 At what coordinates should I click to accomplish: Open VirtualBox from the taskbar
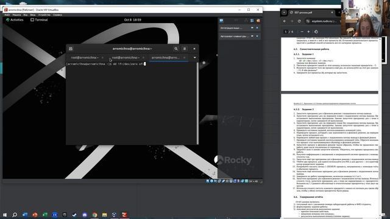point(115,215)
